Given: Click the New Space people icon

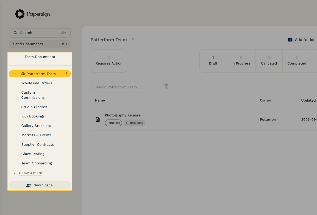Looking at the screenshot, I should (29, 185).
